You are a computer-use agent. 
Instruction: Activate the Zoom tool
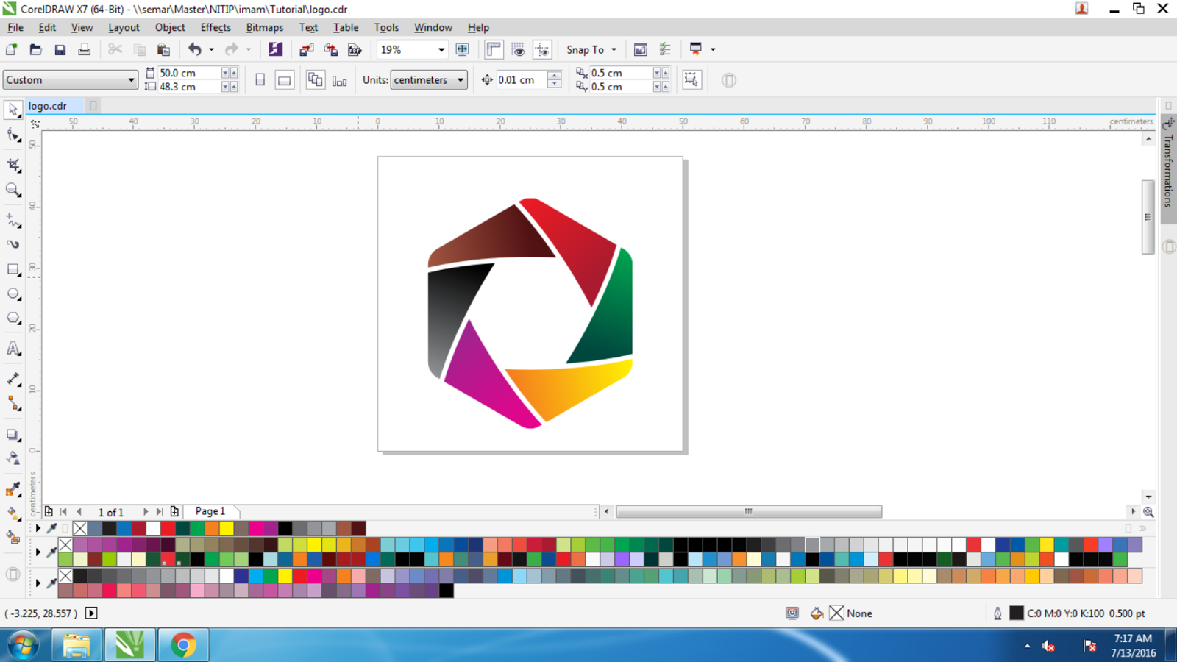tap(12, 190)
